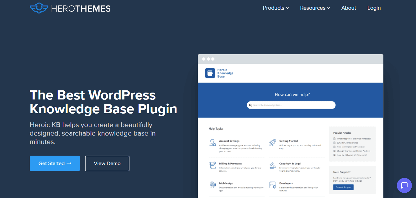Click the 'Popular Articles' heading
Image resolution: width=416 pixels, height=198 pixels.
pos(342,133)
